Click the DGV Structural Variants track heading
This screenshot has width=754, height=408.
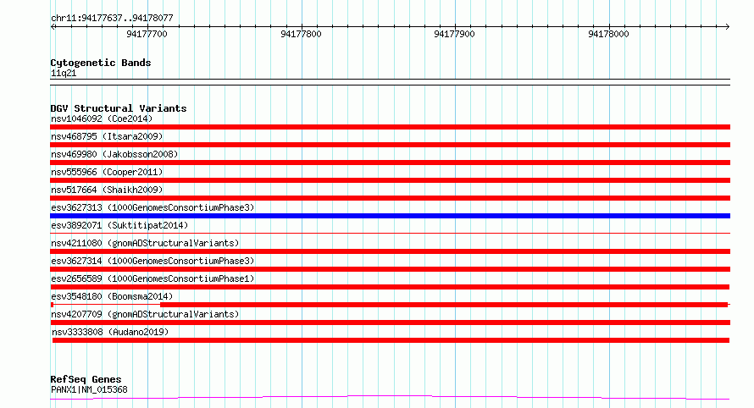pyautogui.click(x=119, y=108)
